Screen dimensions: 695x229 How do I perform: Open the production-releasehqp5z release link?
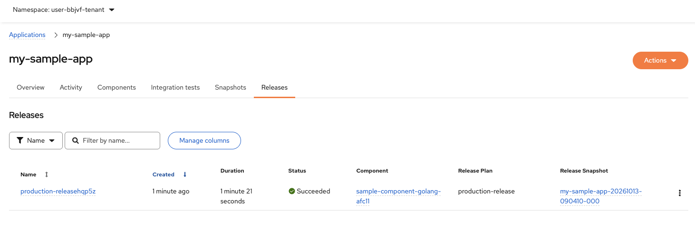pos(58,192)
